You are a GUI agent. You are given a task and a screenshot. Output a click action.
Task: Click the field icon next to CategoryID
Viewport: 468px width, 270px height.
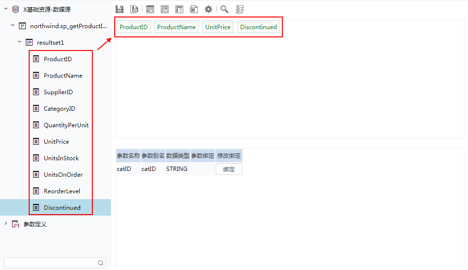click(36, 108)
